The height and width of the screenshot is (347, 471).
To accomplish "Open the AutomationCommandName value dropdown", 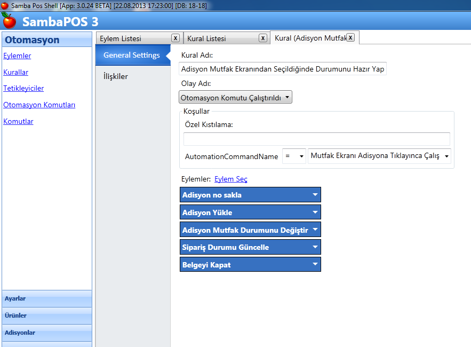I will (380, 156).
